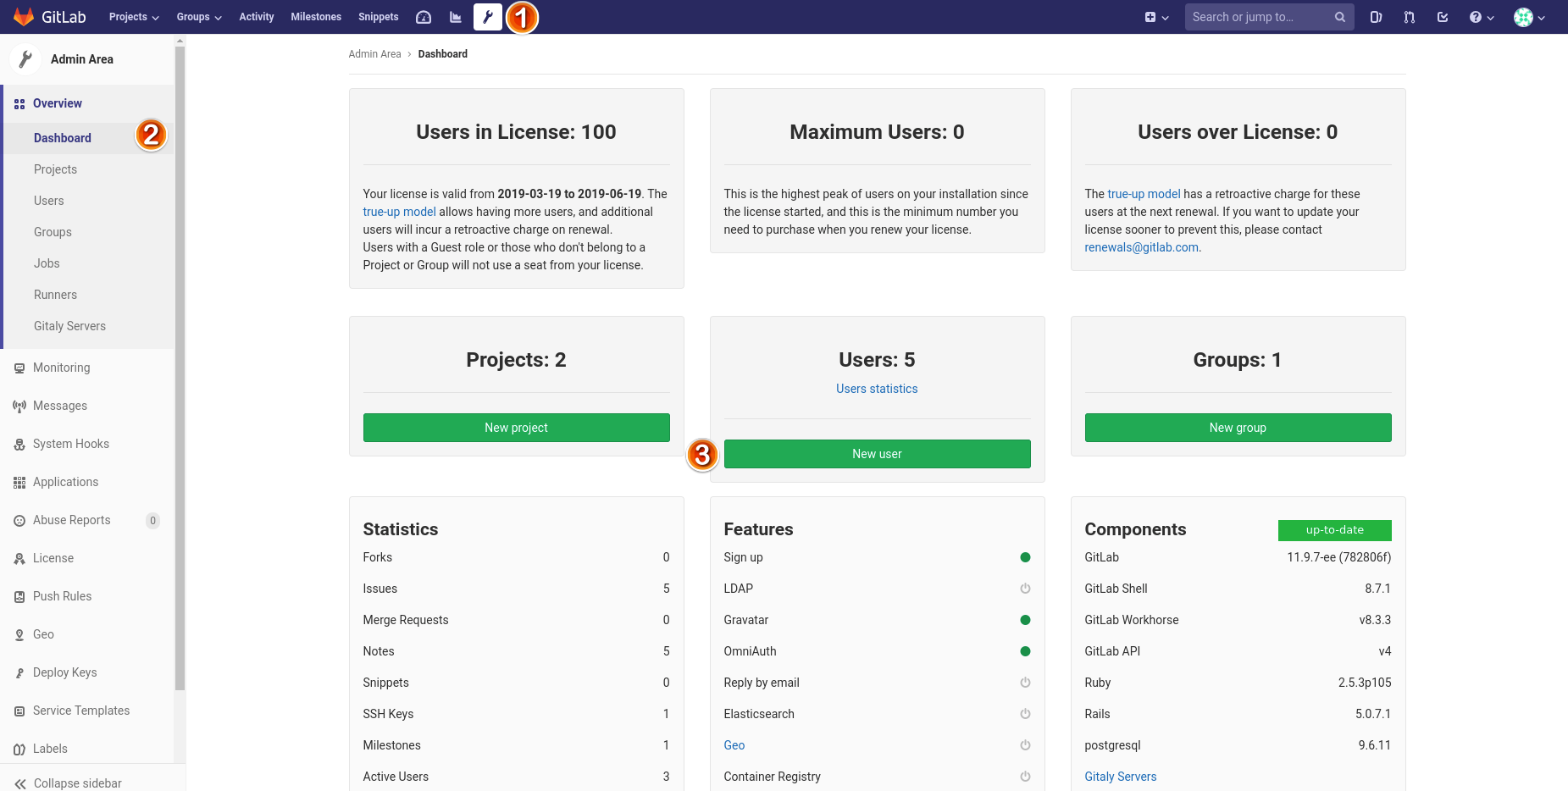1568x791 pixels.
Task: Click the OmniAuth green status dot
Action: [1025, 651]
